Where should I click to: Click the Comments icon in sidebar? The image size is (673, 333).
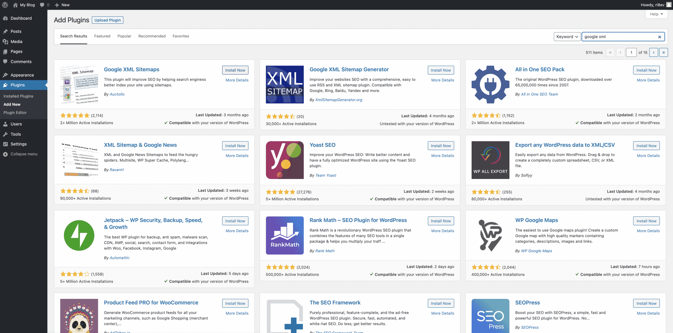click(5, 61)
